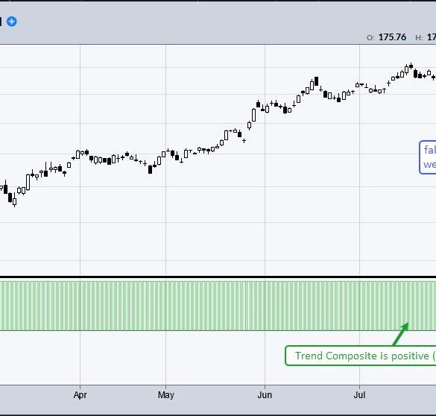Click the green Trend Composite histogram panel
Screen dimensions: 436x416
pyautogui.click(x=218, y=306)
